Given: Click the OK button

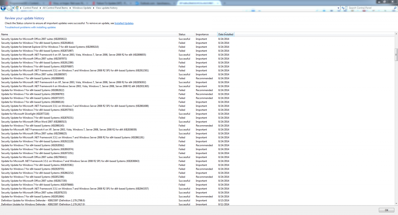Looking at the screenshot, I should tap(387, 210).
